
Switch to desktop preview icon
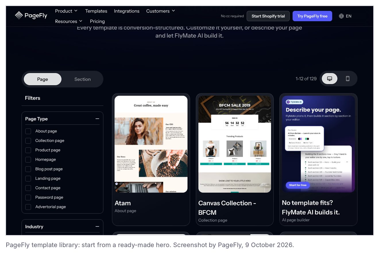(x=330, y=79)
